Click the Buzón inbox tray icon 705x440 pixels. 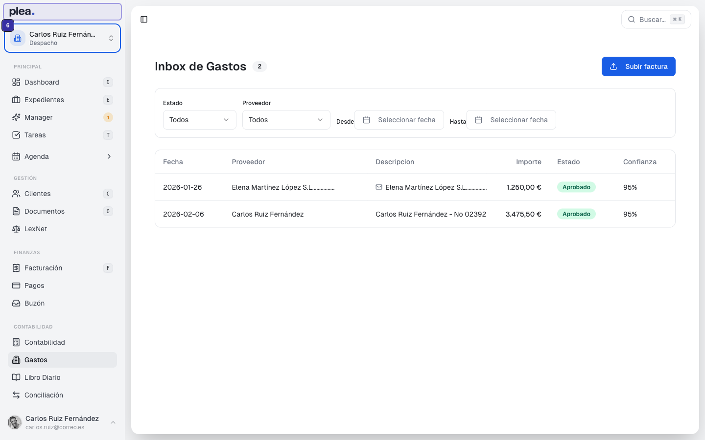(x=16, y=303)
